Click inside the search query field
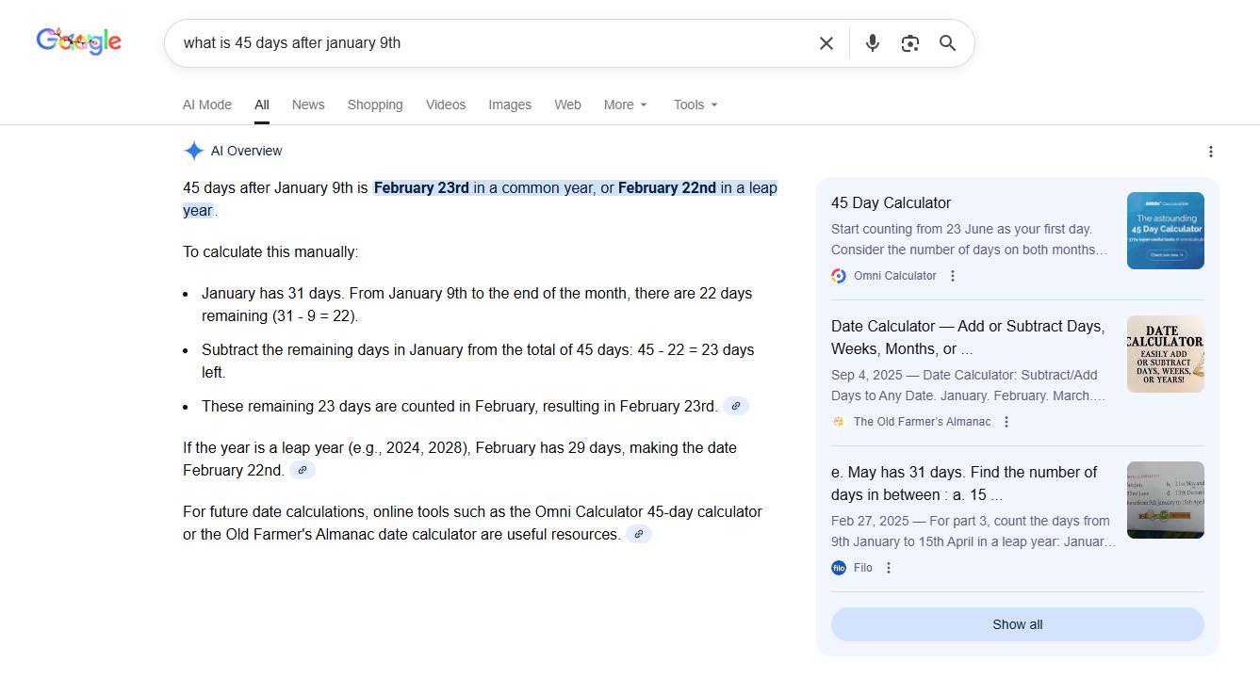 pyautogui.click(x=490, y=43)
